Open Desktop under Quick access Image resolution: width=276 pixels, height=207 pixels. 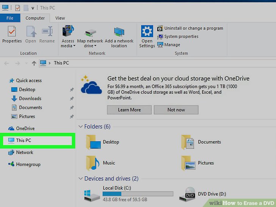tap(23, 89)
